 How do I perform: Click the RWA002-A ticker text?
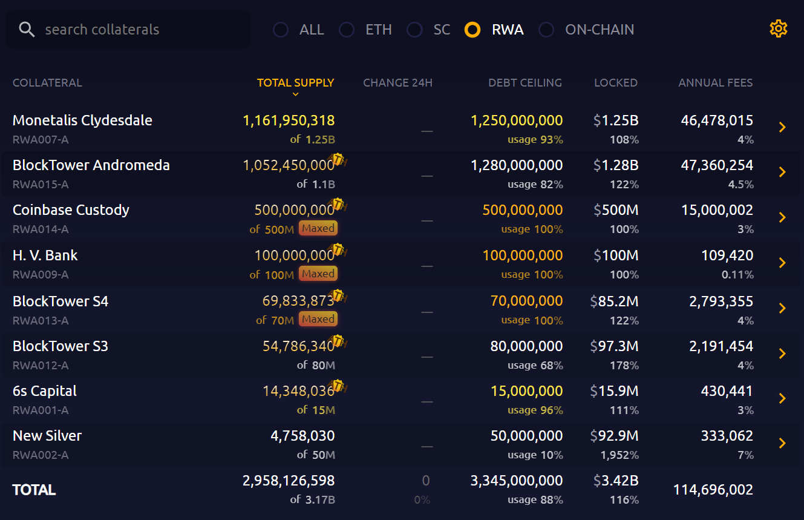click(x=41, y=455)
